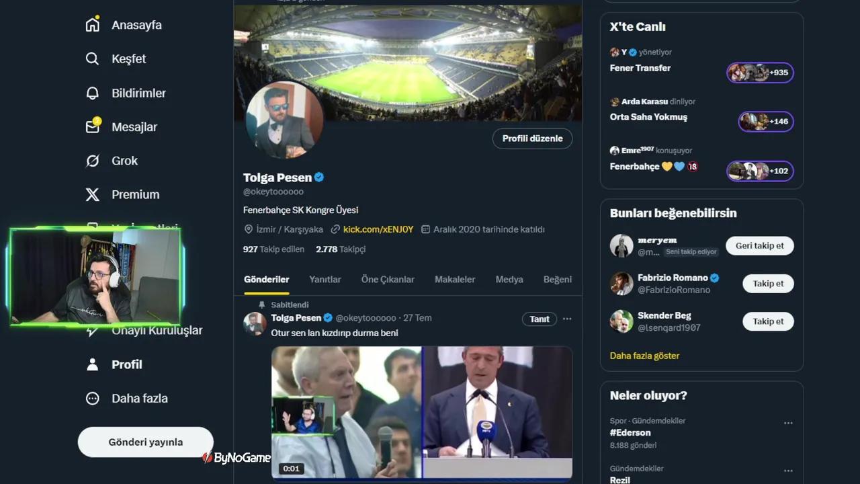The height and width of the screenshot is (484, 860).
Task: Follow back the meryem account
Action: (759, 246)
